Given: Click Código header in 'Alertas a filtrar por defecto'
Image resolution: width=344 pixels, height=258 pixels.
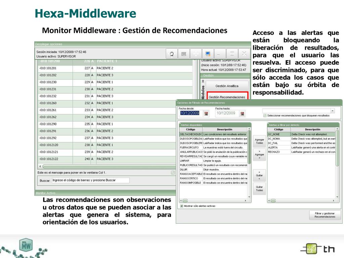Looking at the screenshot, I should tap(278, 129).
